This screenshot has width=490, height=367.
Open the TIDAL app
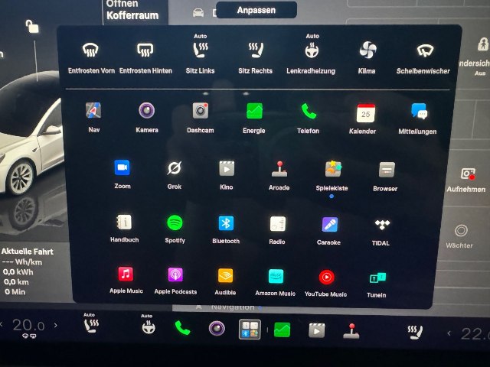(x=382, y=224)
